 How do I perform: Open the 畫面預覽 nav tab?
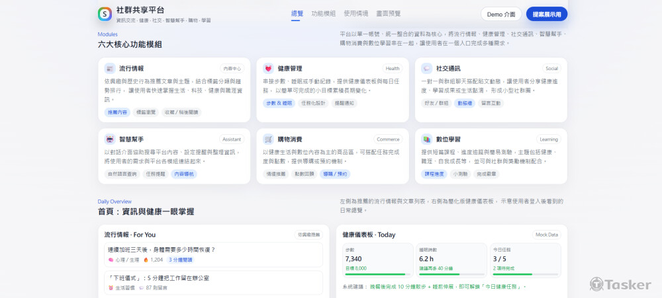(x=389, y=13)
